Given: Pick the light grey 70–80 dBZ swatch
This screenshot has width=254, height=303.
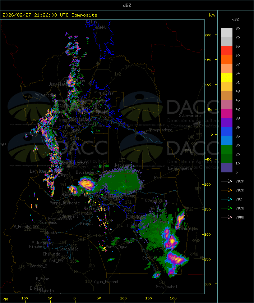Looking at the screenshot, I should click(x=227, y=32).
